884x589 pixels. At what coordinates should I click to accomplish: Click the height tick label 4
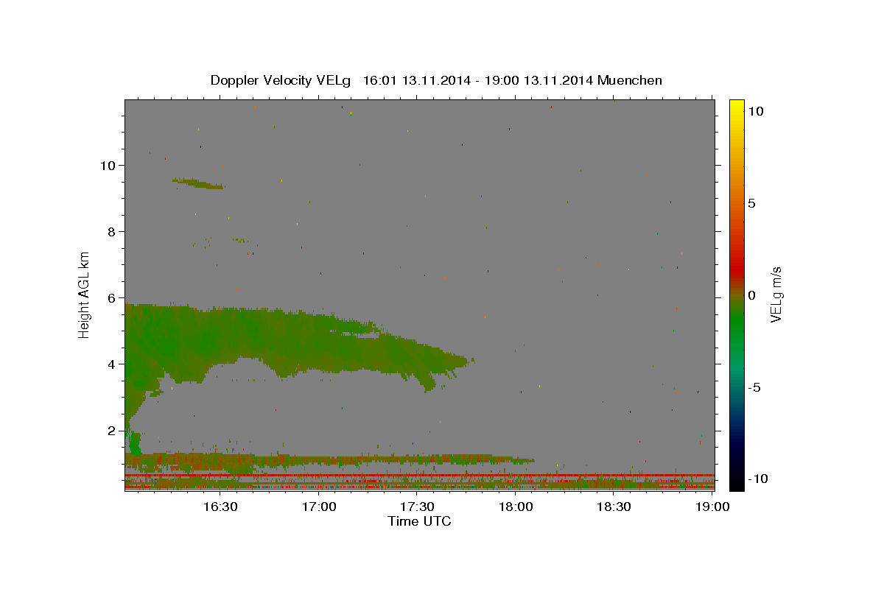pos(113,364)
